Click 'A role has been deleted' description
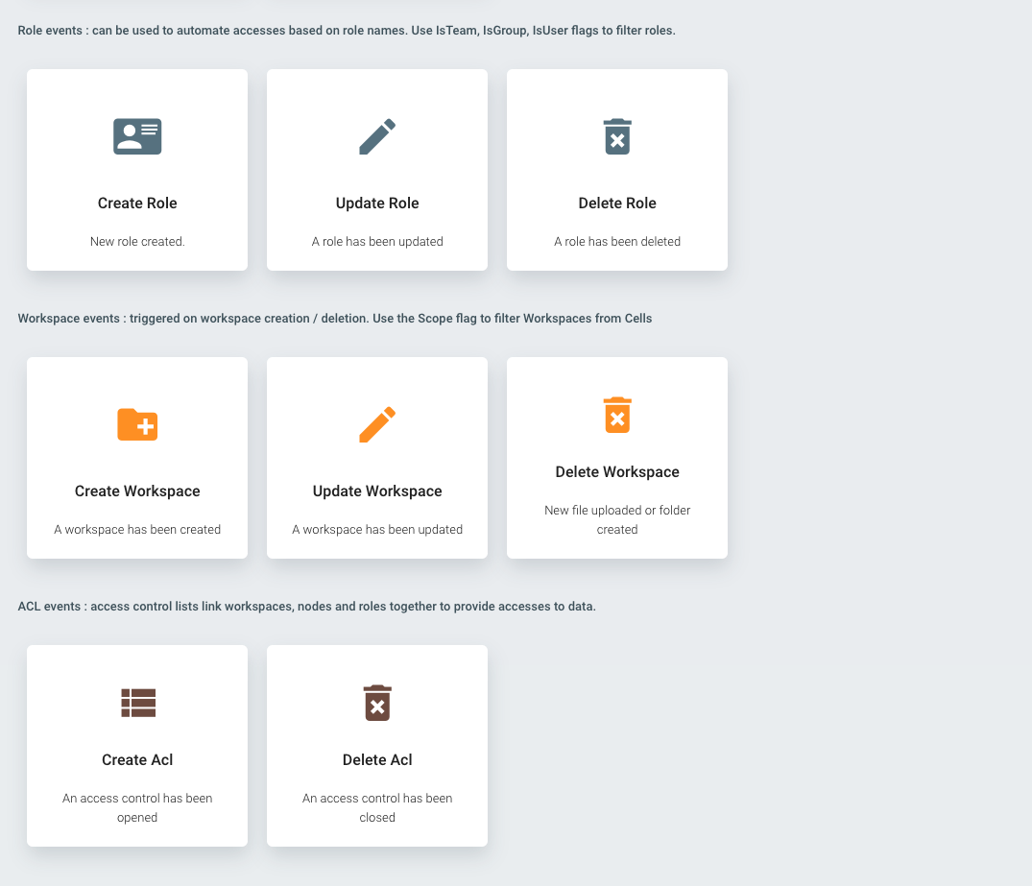Image resolution: width=1032 pixels, height=886 pixels. [x=617, y=242]
